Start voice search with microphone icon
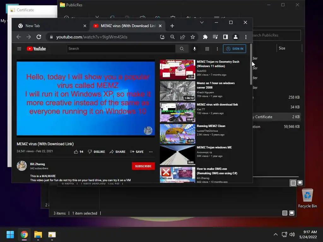Viewport: 323px width, 242px height. click(x=194, y=49)
